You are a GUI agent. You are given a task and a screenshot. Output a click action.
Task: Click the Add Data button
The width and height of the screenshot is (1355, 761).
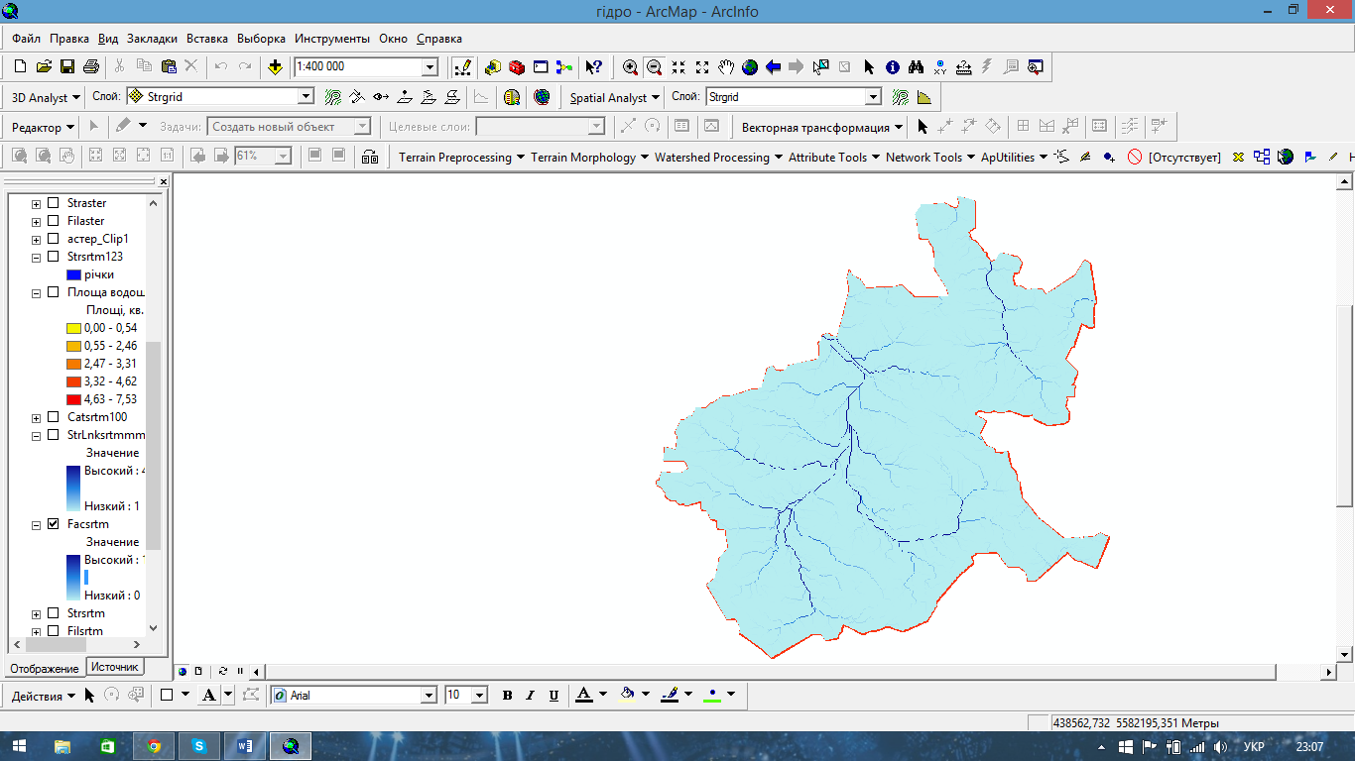[275, 67]
